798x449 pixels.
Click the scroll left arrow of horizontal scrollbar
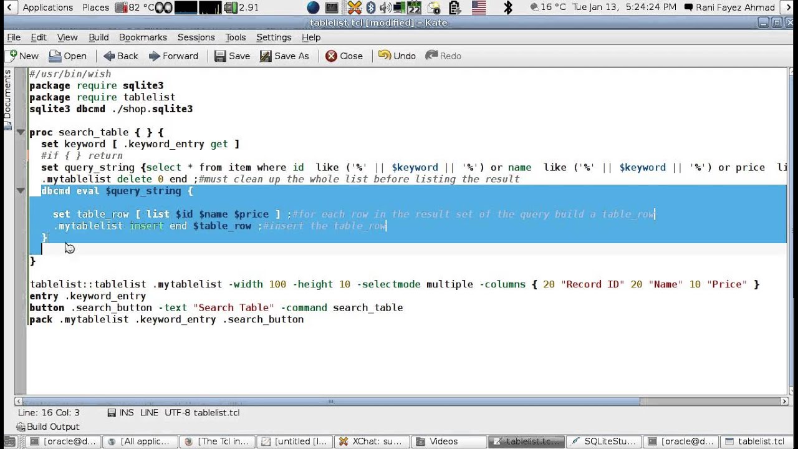(19, 402)
